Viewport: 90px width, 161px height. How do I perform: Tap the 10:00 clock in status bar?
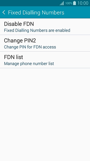pos(83,3)
